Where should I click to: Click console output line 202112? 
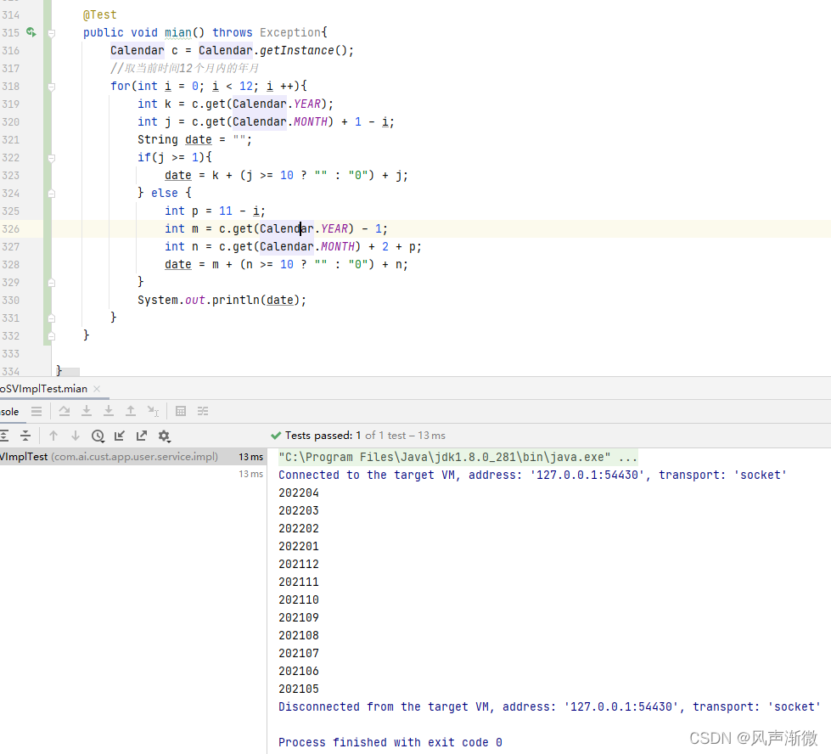pyautogui.click(x=299, y=564)
